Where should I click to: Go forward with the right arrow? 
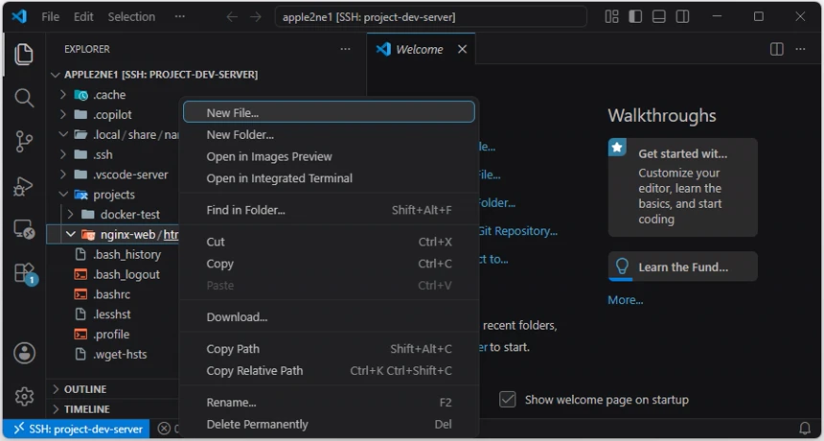click(256, 17)
